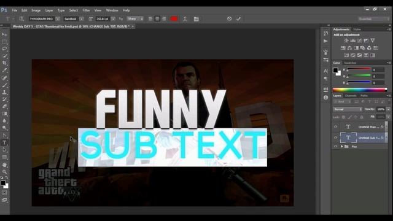This screenshot has height=221, width=393.
Task: Open the File menu
Action: [x=15, y=10]
